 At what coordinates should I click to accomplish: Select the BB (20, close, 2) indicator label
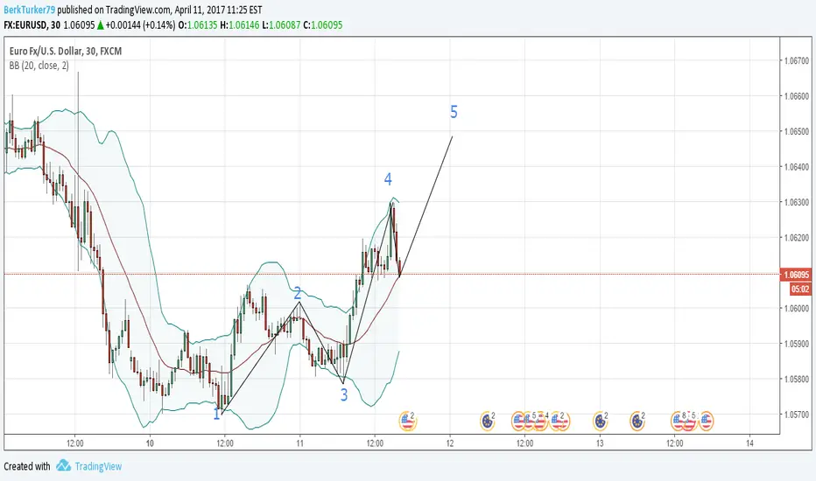point(39,66)
